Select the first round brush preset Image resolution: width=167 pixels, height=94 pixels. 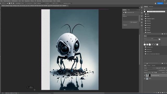(145, 45)
